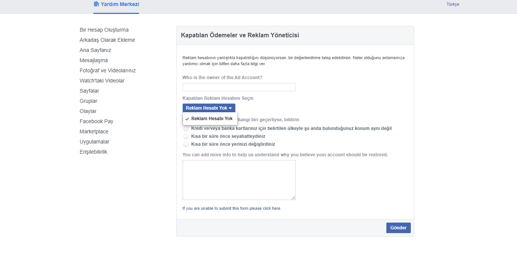Open the Sayfalar help section
517x264 pixels.
[90, 91]
